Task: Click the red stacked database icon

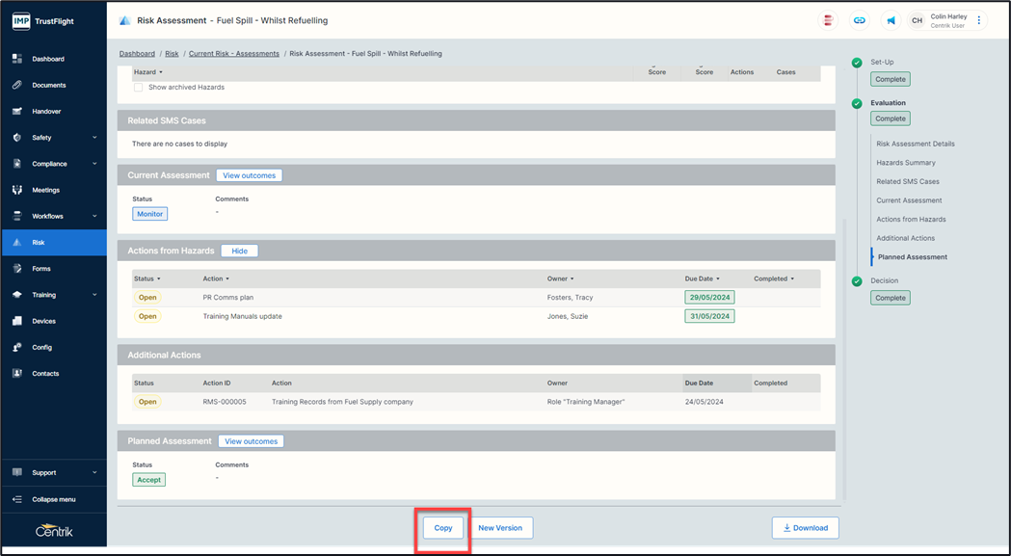Action: [828, 20]
